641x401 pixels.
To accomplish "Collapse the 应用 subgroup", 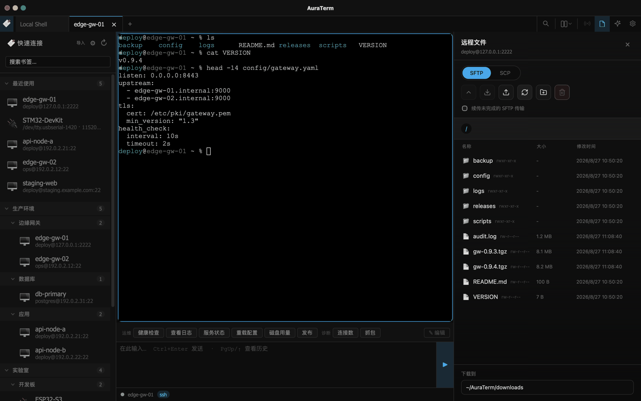I will (55, 314).
